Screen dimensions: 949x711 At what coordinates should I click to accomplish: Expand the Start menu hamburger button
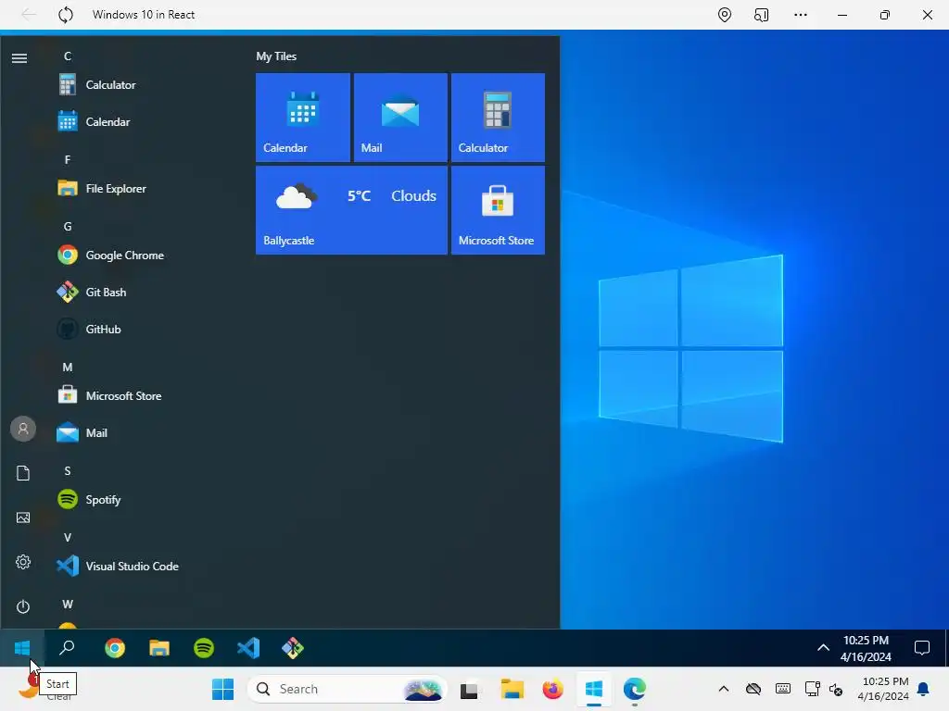point(19,58)
